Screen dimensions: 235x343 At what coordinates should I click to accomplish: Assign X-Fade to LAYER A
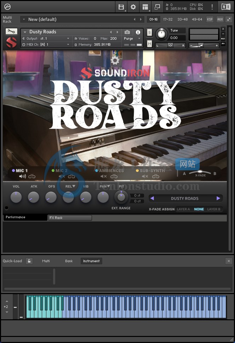[x=183, y=209]
